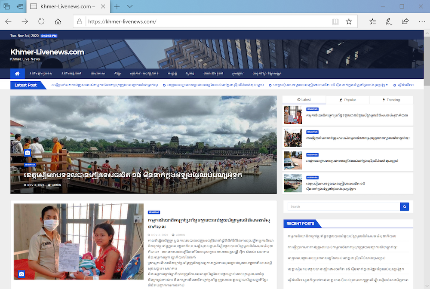
Task: Focus the address bar URL
Action: (x=122, y=22)
